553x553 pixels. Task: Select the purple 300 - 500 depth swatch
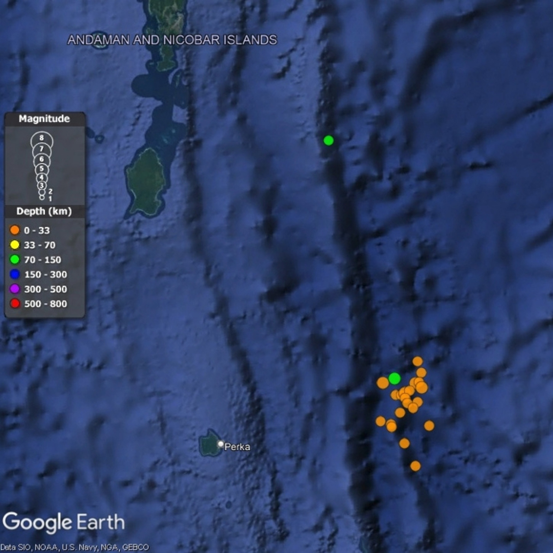click(15, 289)
